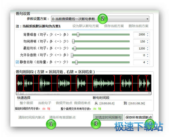Click inside the audio waveform display

point(84,83)
